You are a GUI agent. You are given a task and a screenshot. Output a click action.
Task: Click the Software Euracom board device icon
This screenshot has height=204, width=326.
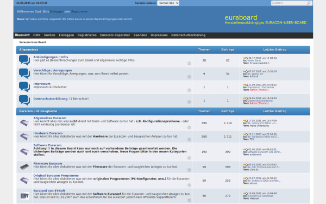[x=24, y=152]
